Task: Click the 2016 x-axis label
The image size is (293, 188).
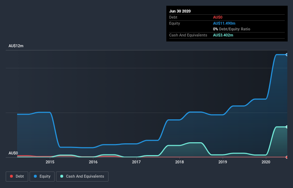Action: (x=93, y=162)
